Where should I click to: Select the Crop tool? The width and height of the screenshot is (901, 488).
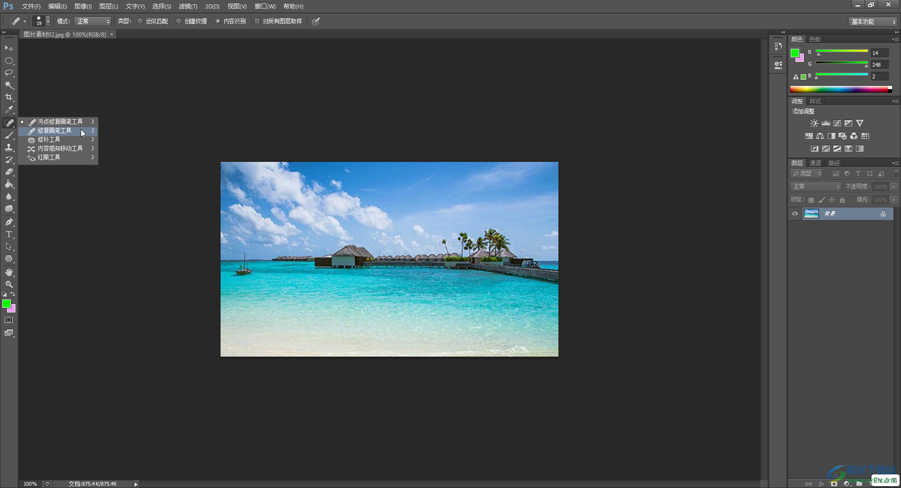click(9, 98)
